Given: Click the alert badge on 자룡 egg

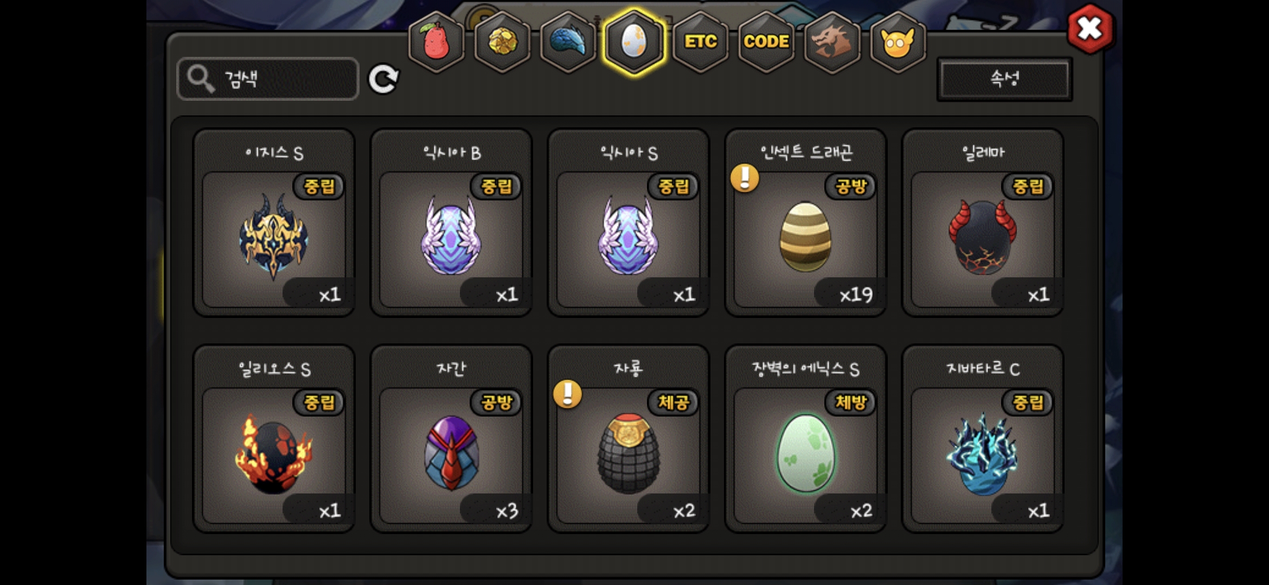Looking at the screenshot, I should click(567, 394).
